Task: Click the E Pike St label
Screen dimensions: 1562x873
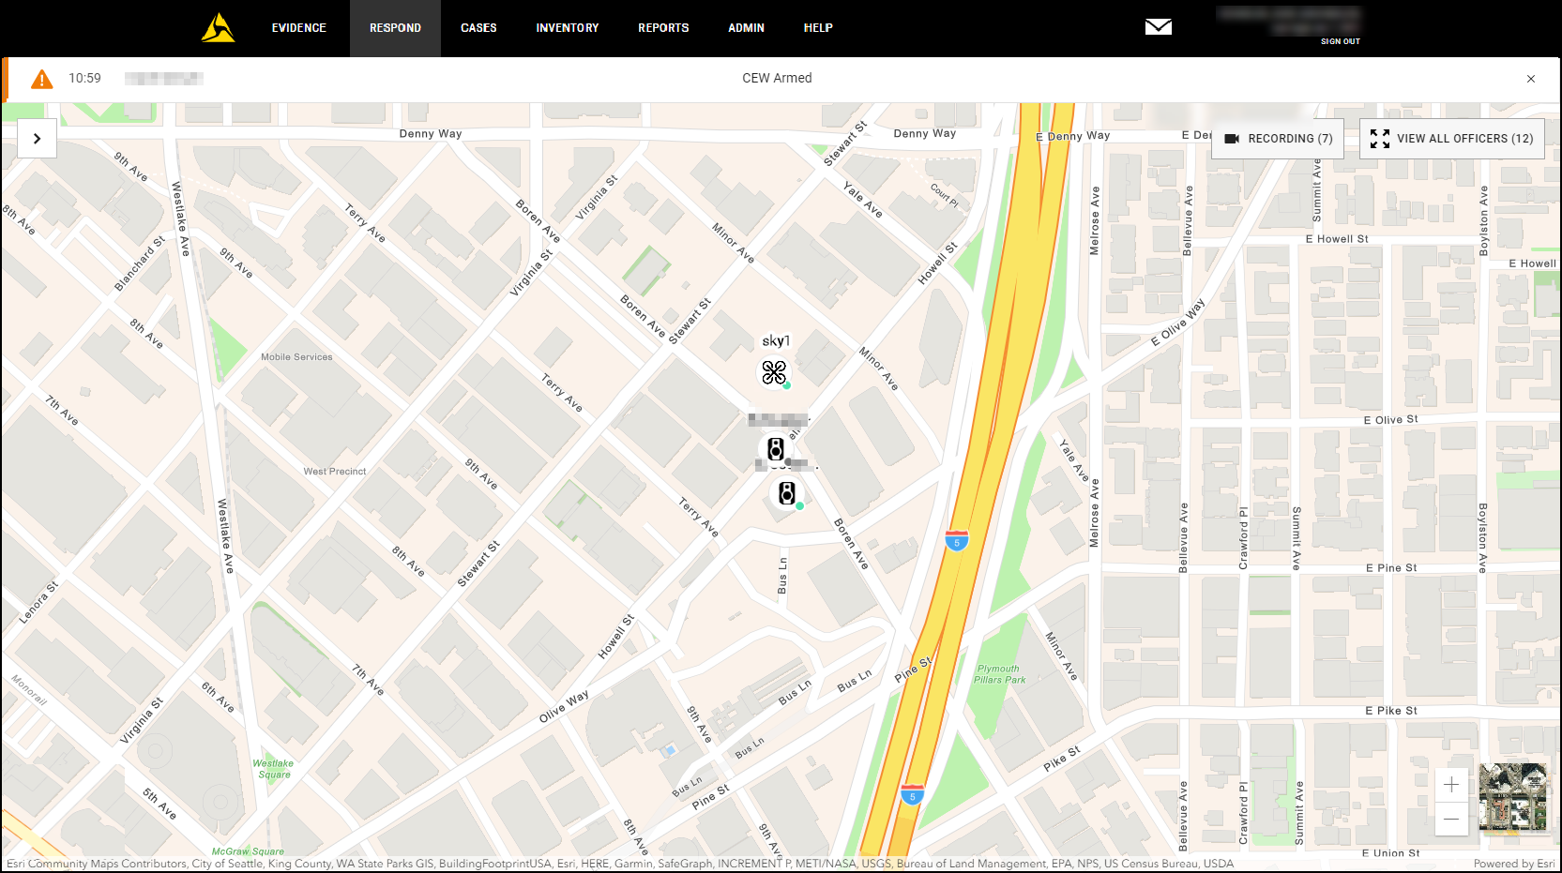Action: tap(1391, 711)
